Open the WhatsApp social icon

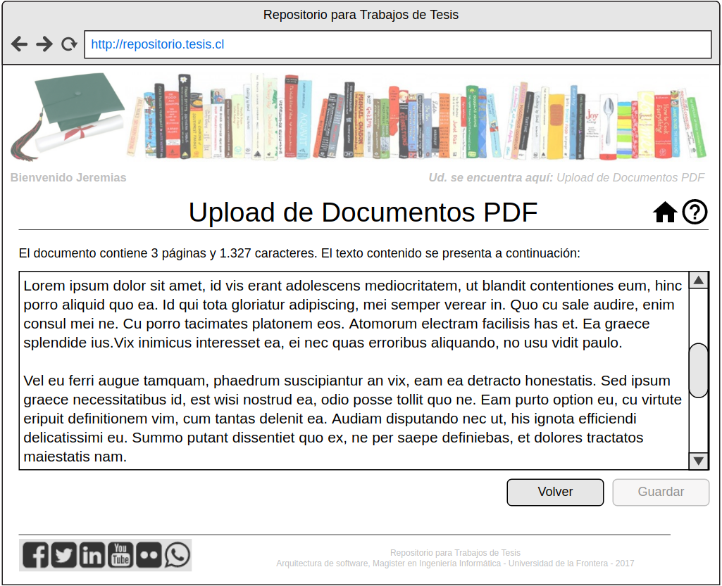[178, 555]
